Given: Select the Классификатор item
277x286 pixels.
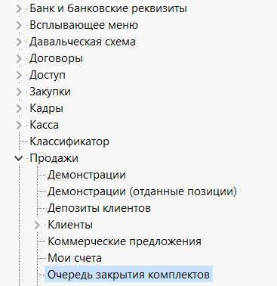Looking at the screenshot, I should coord(69,142).
